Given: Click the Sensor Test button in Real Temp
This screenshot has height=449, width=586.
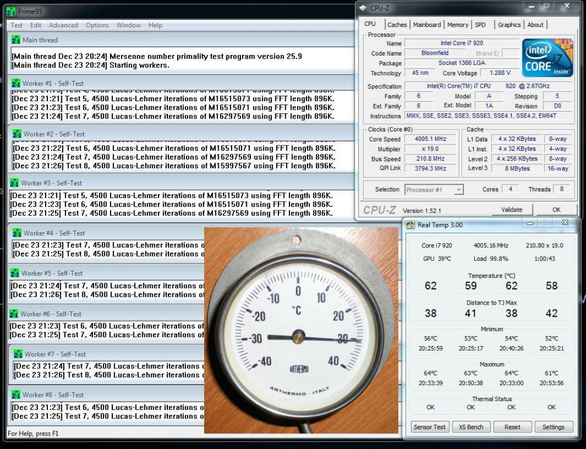Looking at the screenshot, I should pyautogui.click(x=429, y=427).
